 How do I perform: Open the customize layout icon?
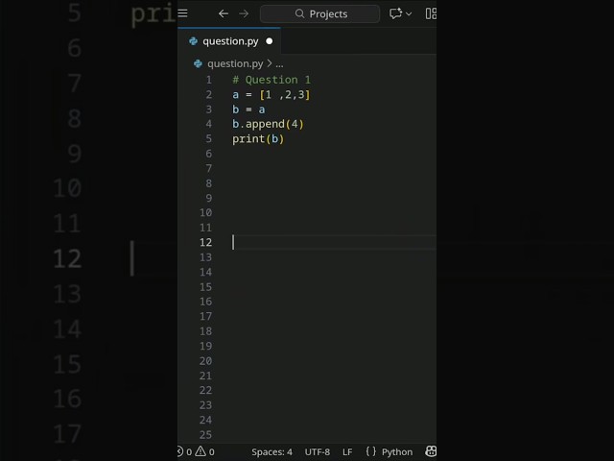[431, 13]
